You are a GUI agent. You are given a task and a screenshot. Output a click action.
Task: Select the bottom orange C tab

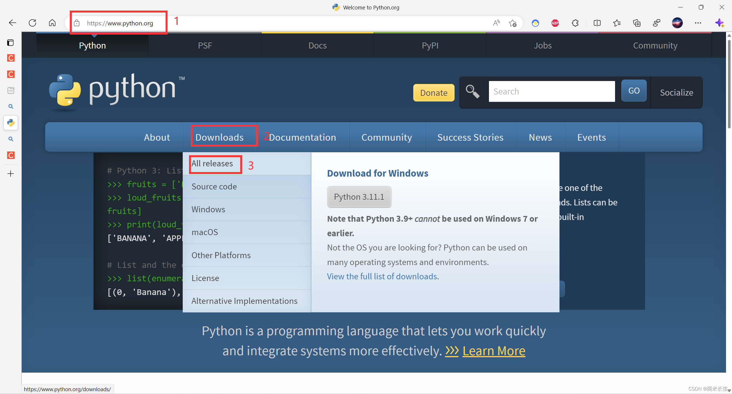11,155
